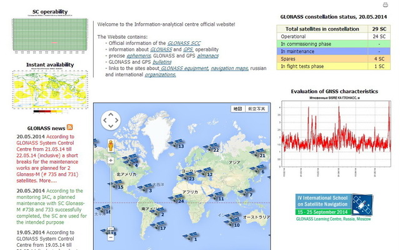Screen dimensions: 400x250
Task: Click satellite number 16 on the map
Action: [104, 209]
